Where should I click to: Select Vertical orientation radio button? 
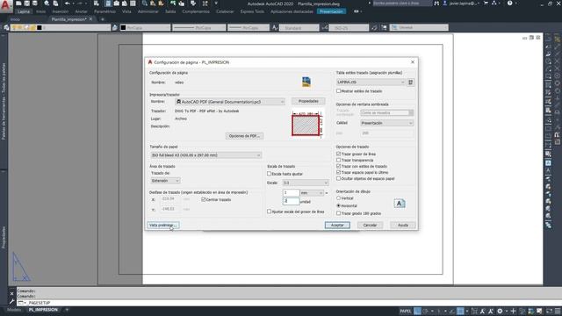[x=338, y=197]
